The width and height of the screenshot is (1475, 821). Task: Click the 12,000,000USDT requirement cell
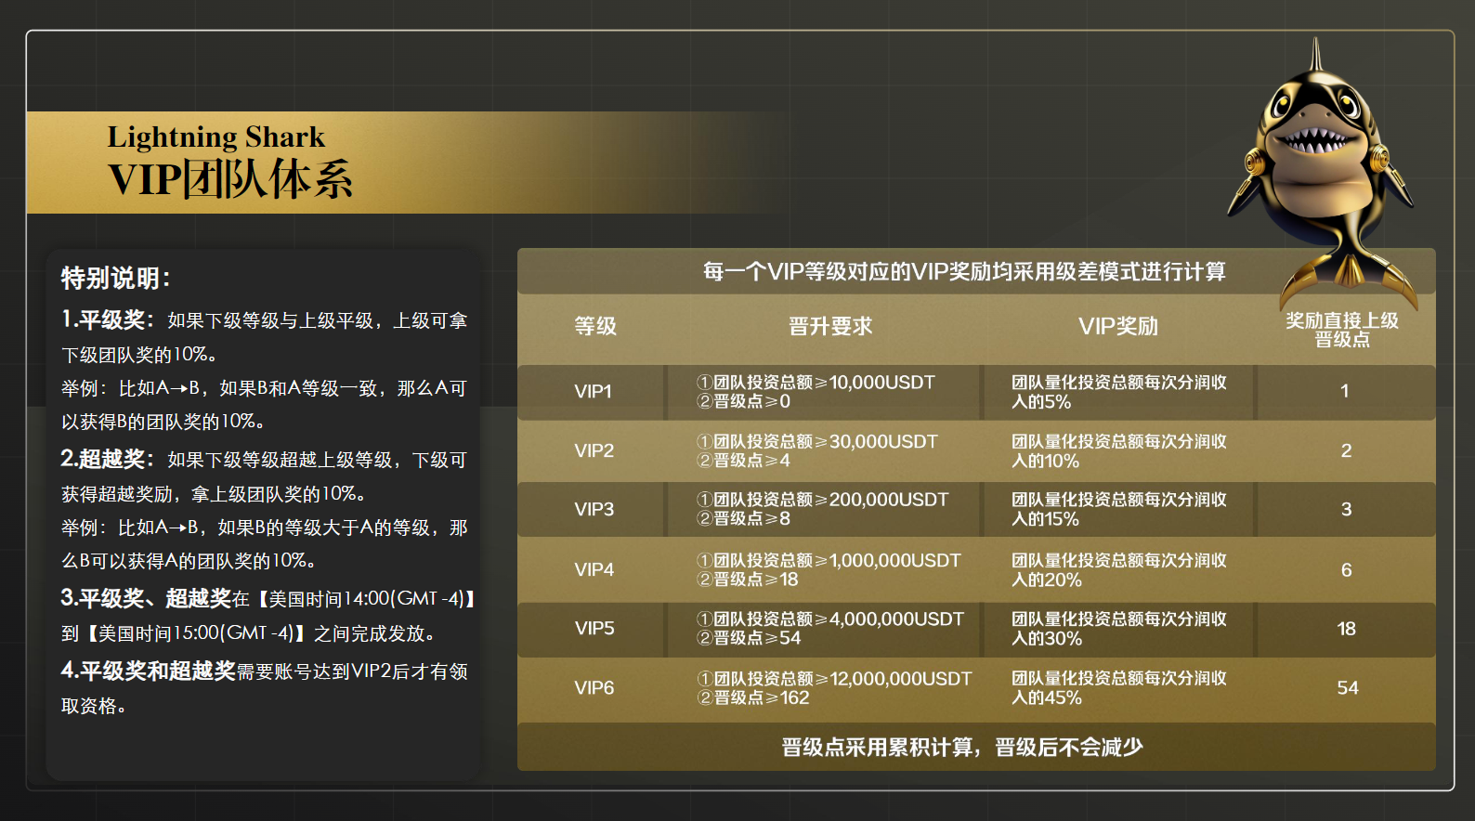833,688
